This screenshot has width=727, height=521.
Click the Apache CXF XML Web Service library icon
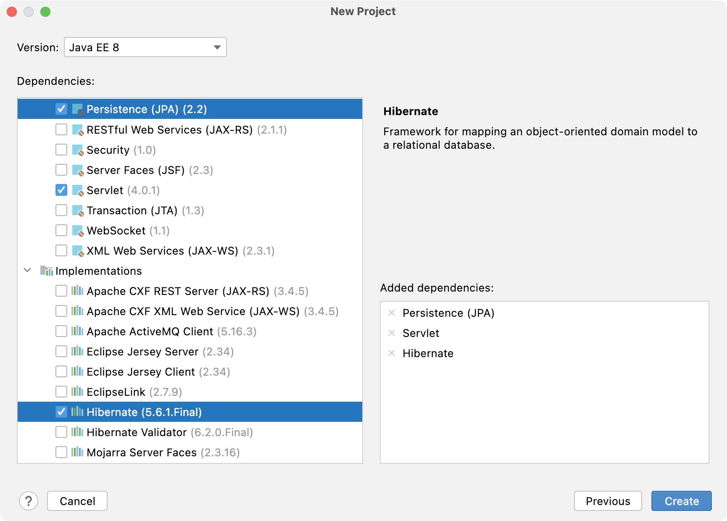point(77,311)
